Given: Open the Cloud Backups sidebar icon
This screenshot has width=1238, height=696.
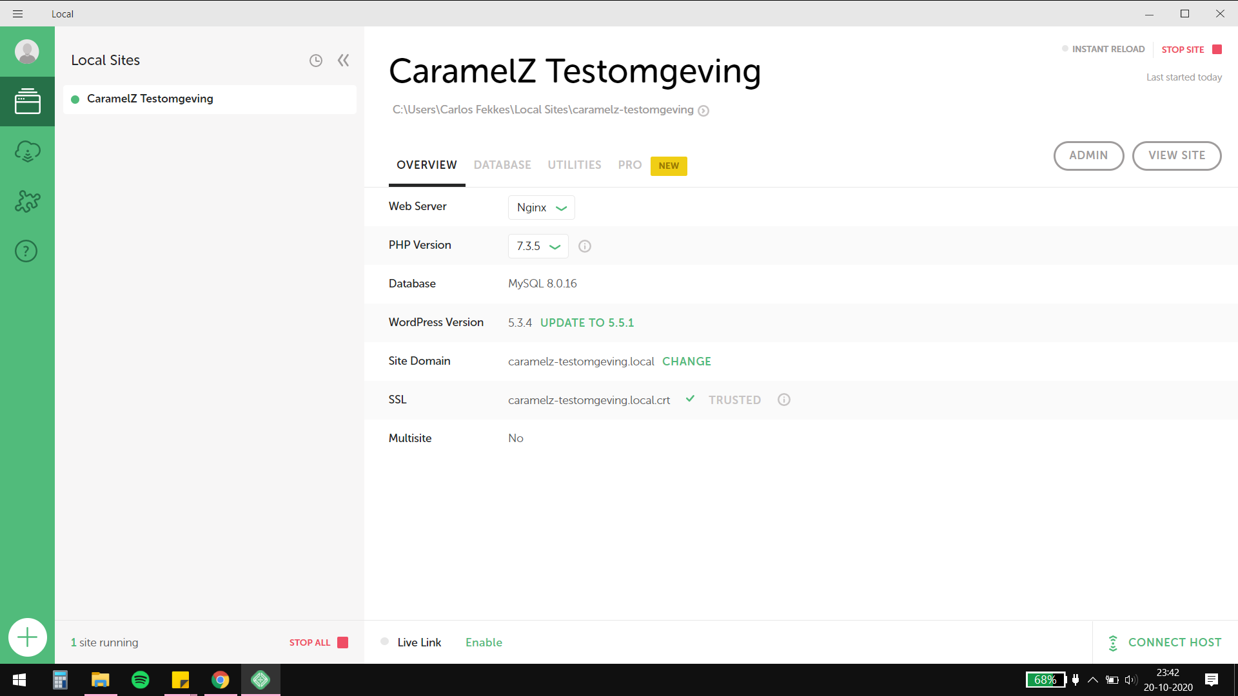Looking at the screenshot, I should tap(27, 151).
